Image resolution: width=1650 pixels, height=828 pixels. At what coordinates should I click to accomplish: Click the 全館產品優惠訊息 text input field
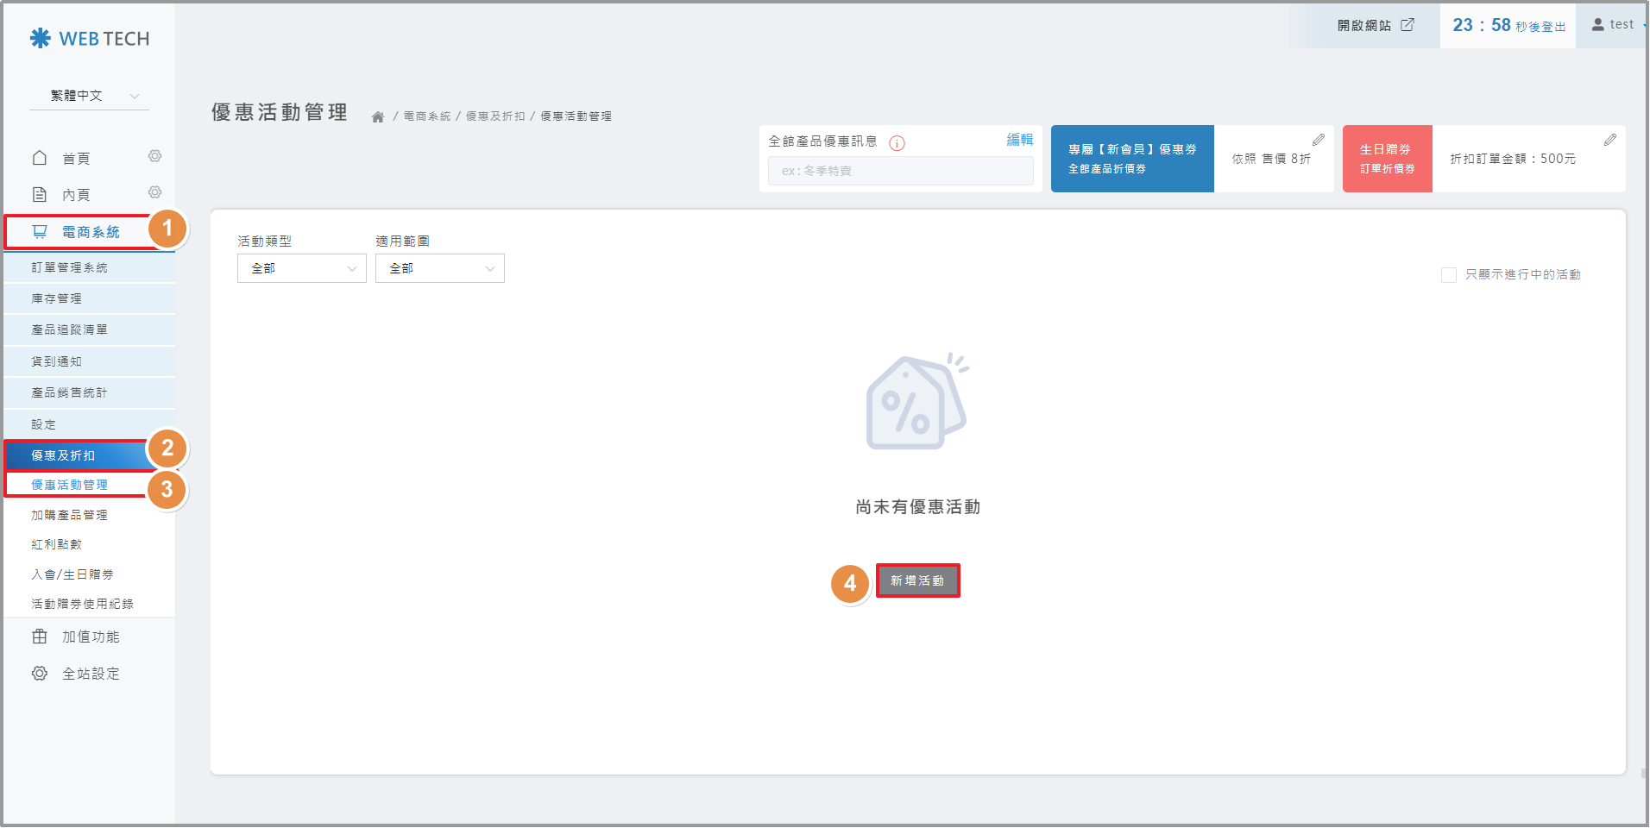[900, 171]
